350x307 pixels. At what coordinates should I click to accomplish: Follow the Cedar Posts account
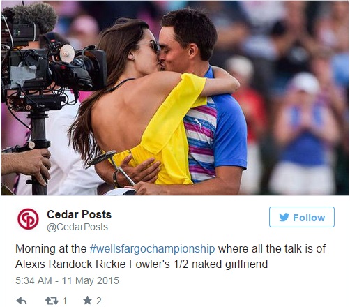click(302, 217)
